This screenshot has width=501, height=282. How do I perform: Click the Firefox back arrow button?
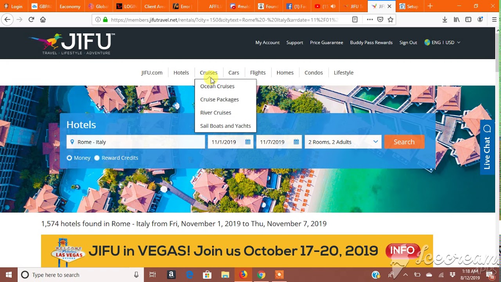[x=7, y=20]
